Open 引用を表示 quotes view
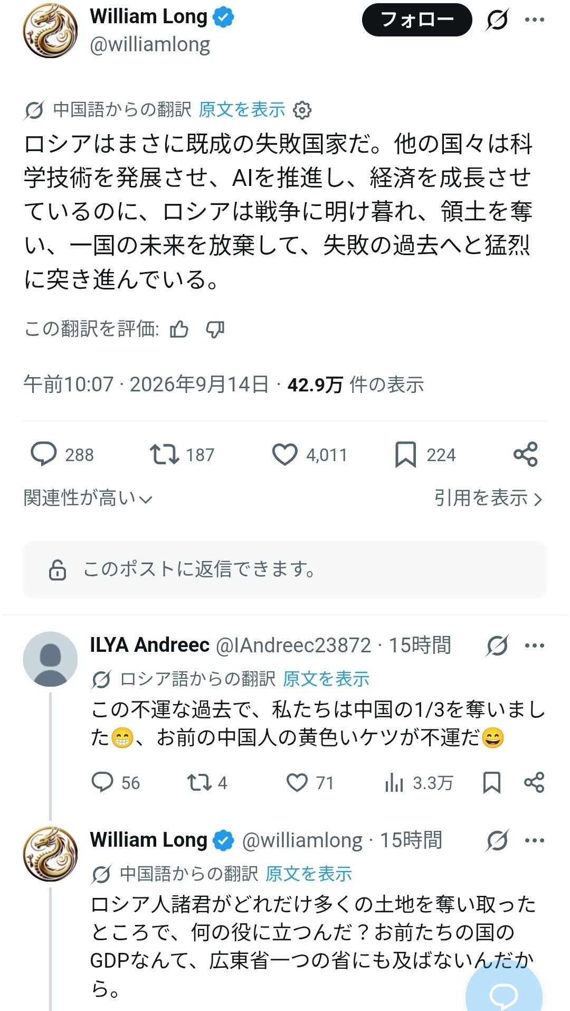The height and width of the screenshot is (1011, 570). click(x=488, y=498)
